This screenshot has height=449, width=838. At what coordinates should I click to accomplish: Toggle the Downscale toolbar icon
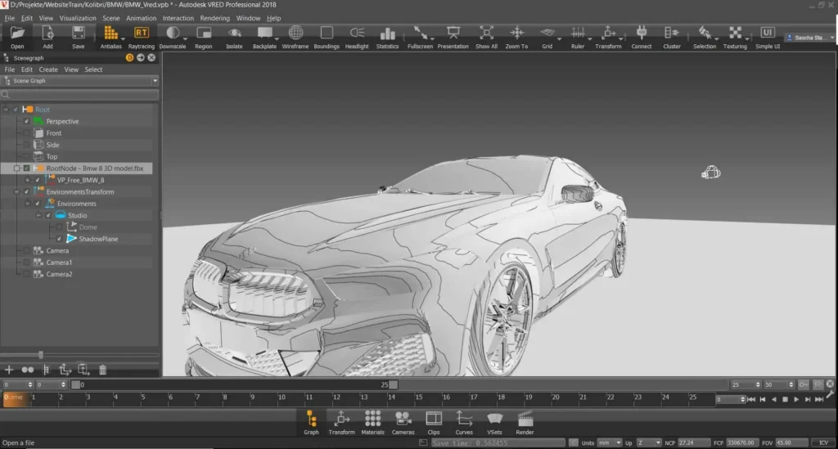coord(172,33)
